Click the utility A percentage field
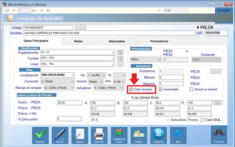 coord(103,103)
